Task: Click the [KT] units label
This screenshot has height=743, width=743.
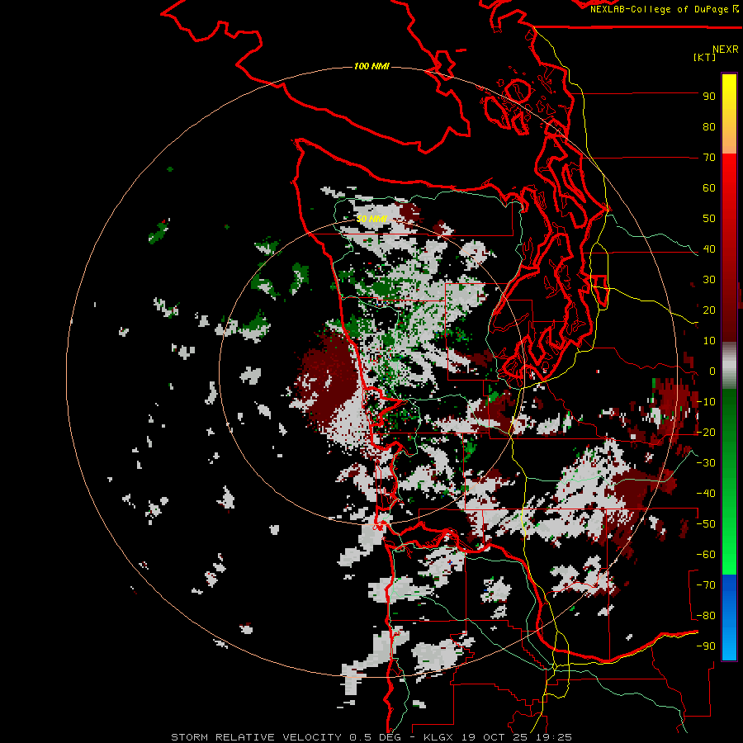Action: click(x=705, y=57)
